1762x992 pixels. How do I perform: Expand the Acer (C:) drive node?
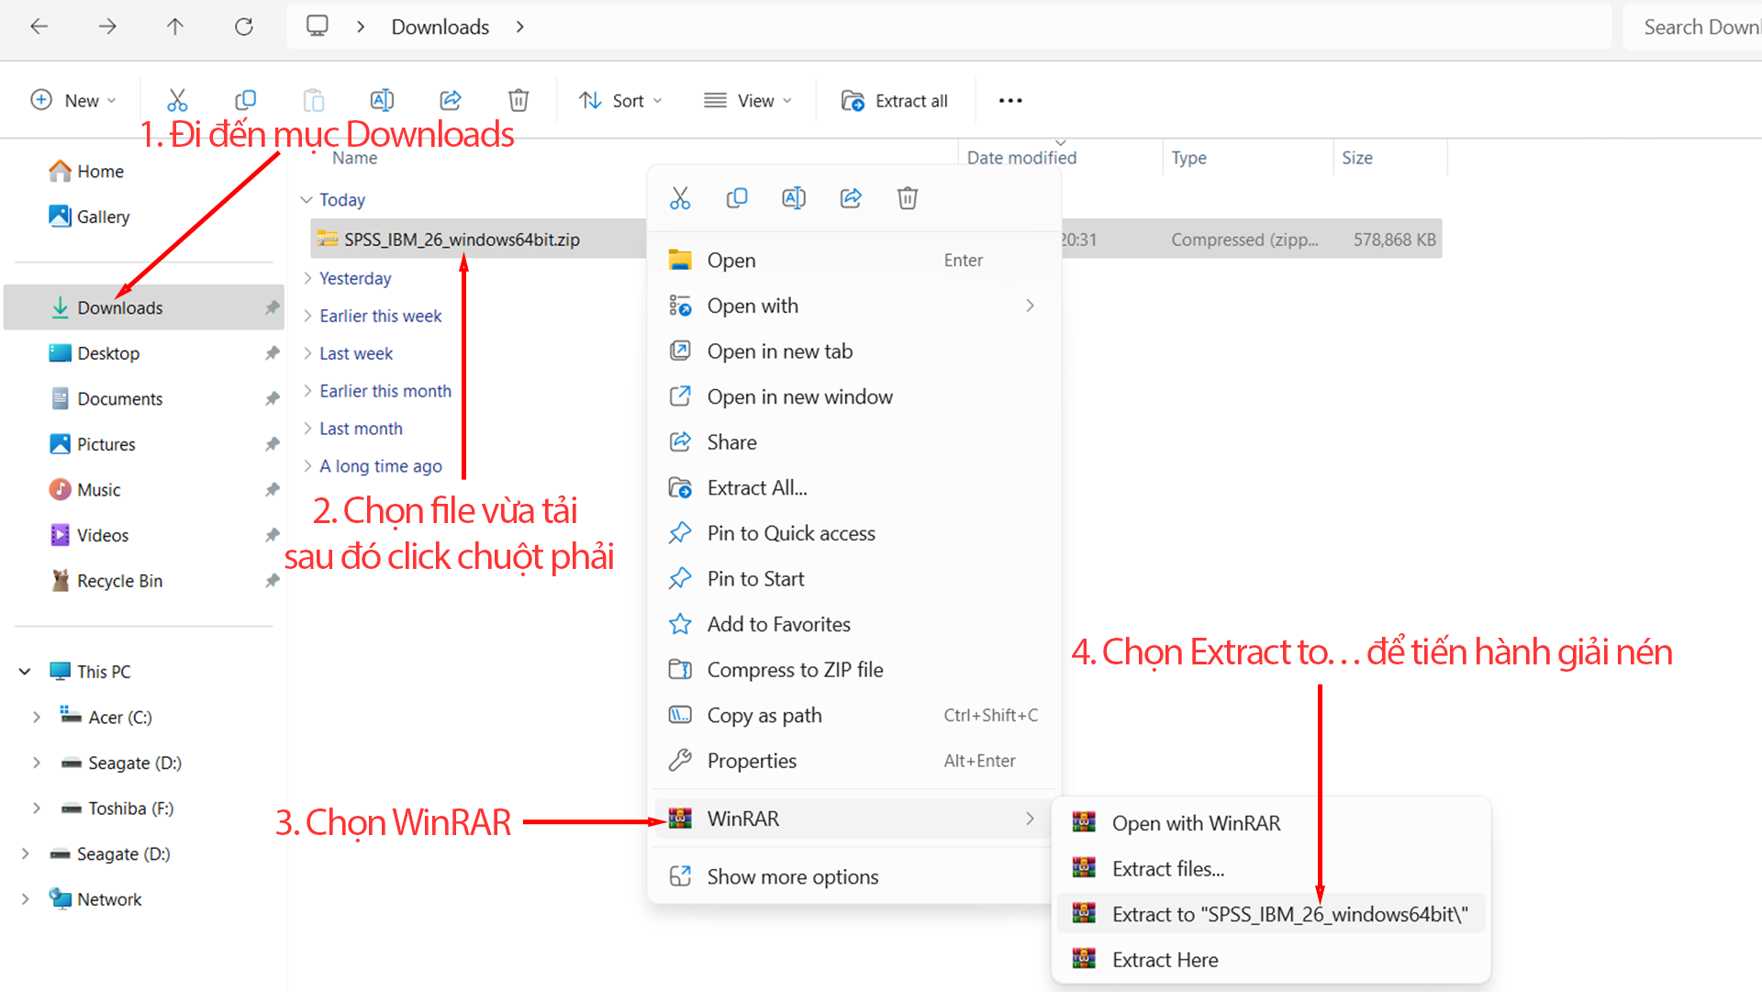(x=37, y=718)
